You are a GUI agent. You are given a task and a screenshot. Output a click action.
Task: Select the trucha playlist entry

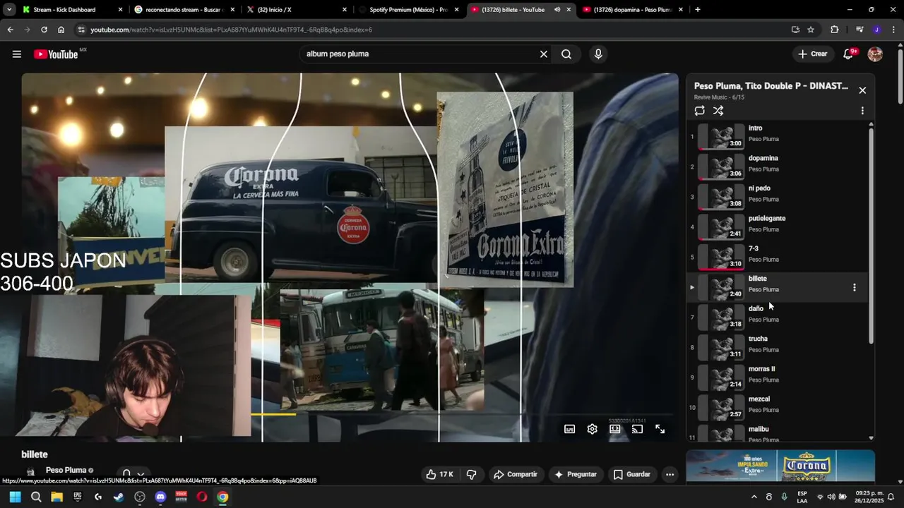[777, 347]
